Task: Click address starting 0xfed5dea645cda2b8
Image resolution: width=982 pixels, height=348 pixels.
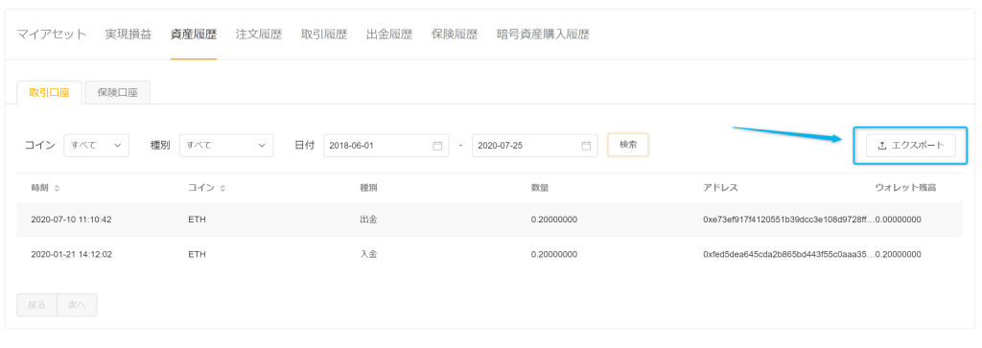Action: click(x=788, y=255)
